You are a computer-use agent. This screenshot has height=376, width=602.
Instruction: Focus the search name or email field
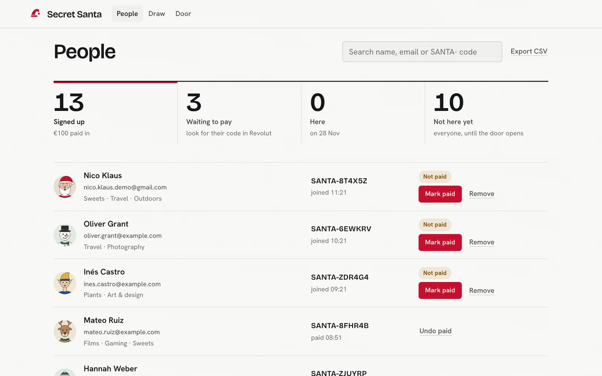tap(422, 52)
